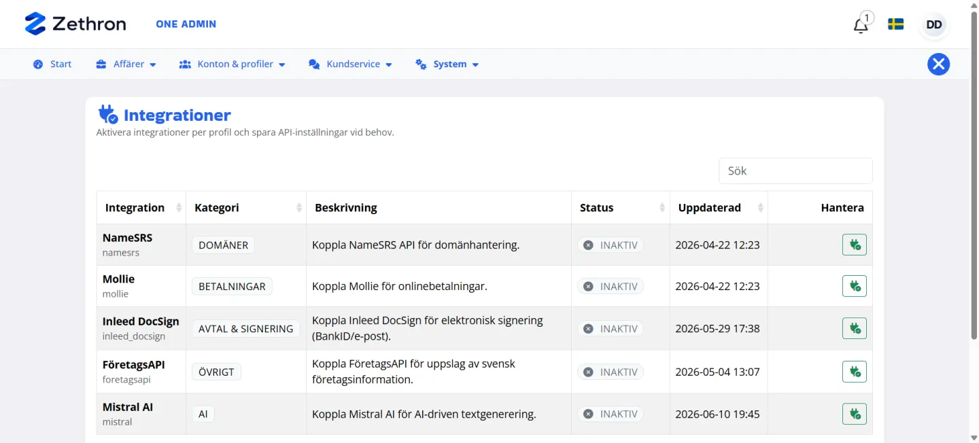The width and height of the screenshot is (979, 443).
Task: Expand the System menu
Action: click(x=447, y=64)
